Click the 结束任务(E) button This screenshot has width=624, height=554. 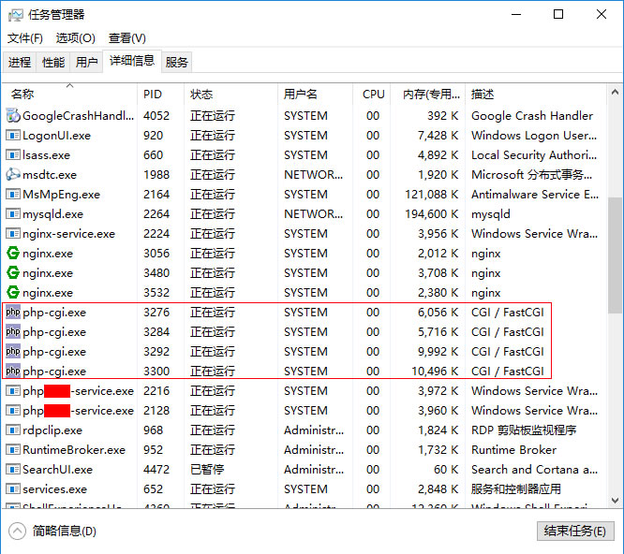(x=574, y=531)
